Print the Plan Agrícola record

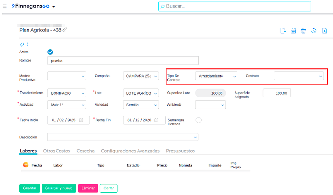point(304,31)
